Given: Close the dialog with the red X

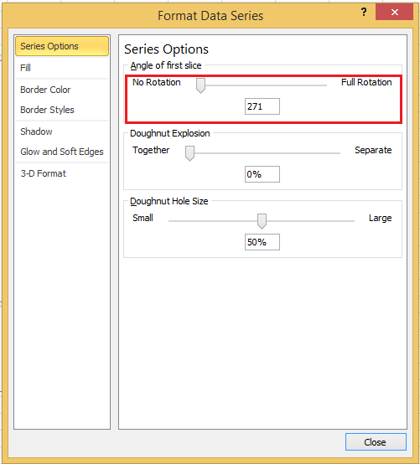Looking at the screenshot, I should [394, 12].
